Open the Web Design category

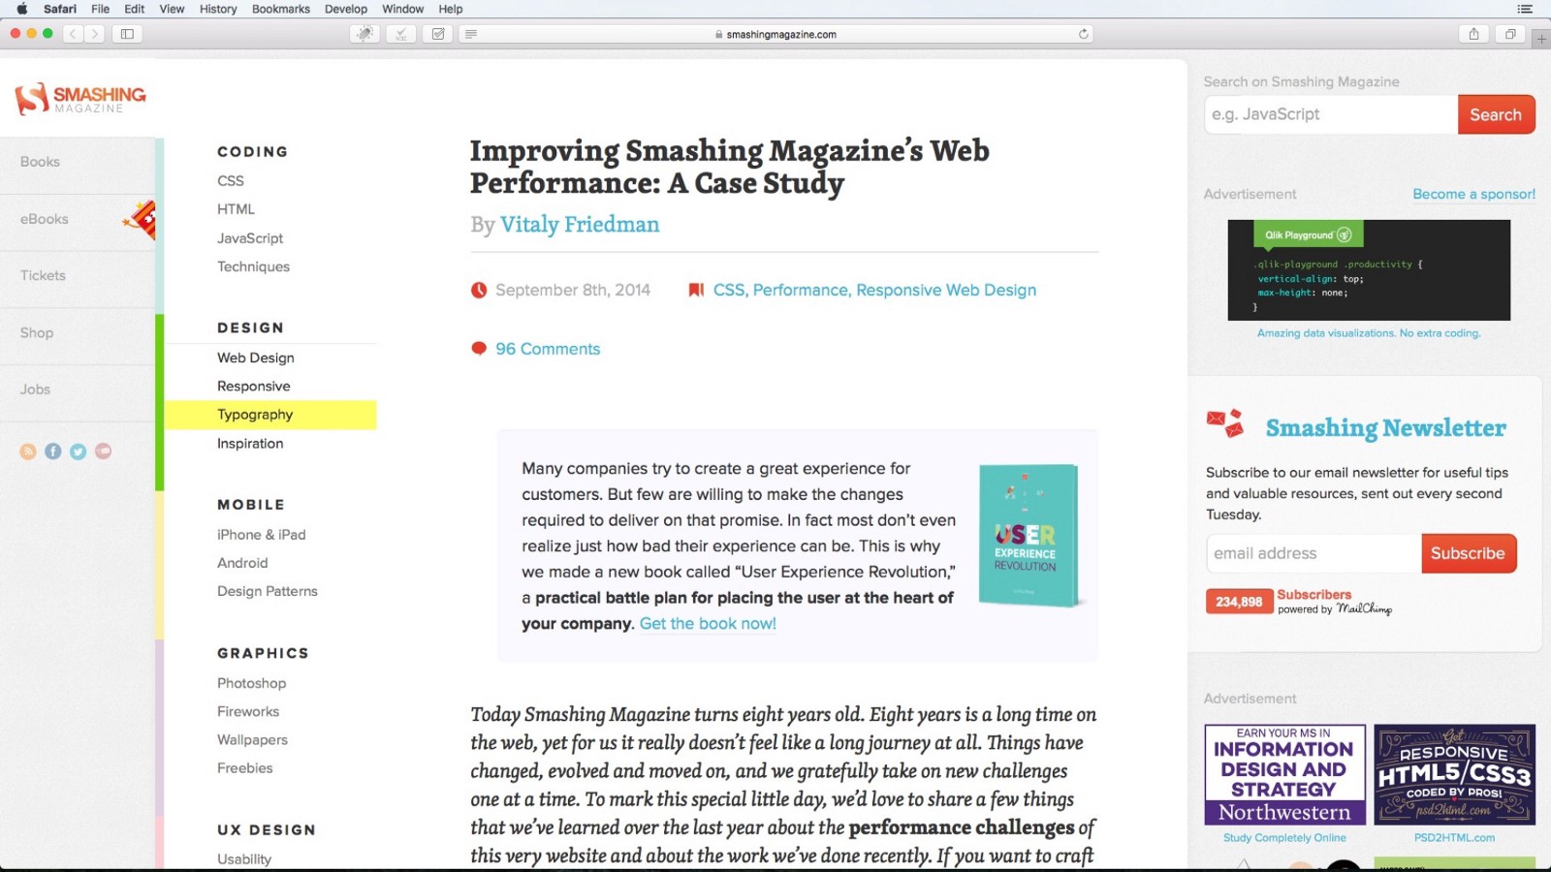coord(256,358)
